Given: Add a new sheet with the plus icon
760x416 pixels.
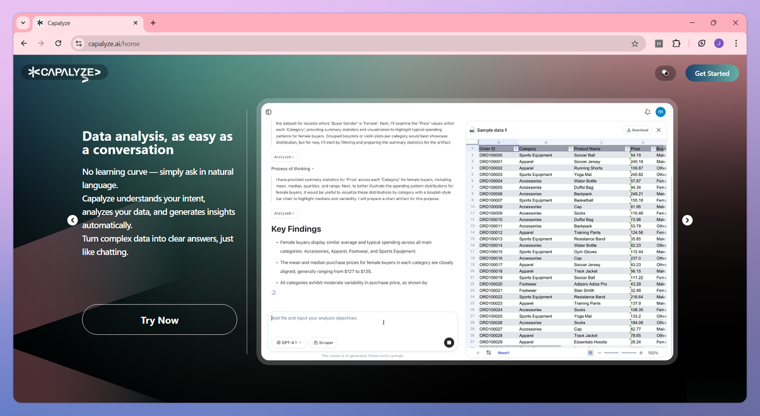Looking at the screenshot, I should pos(478,353).
